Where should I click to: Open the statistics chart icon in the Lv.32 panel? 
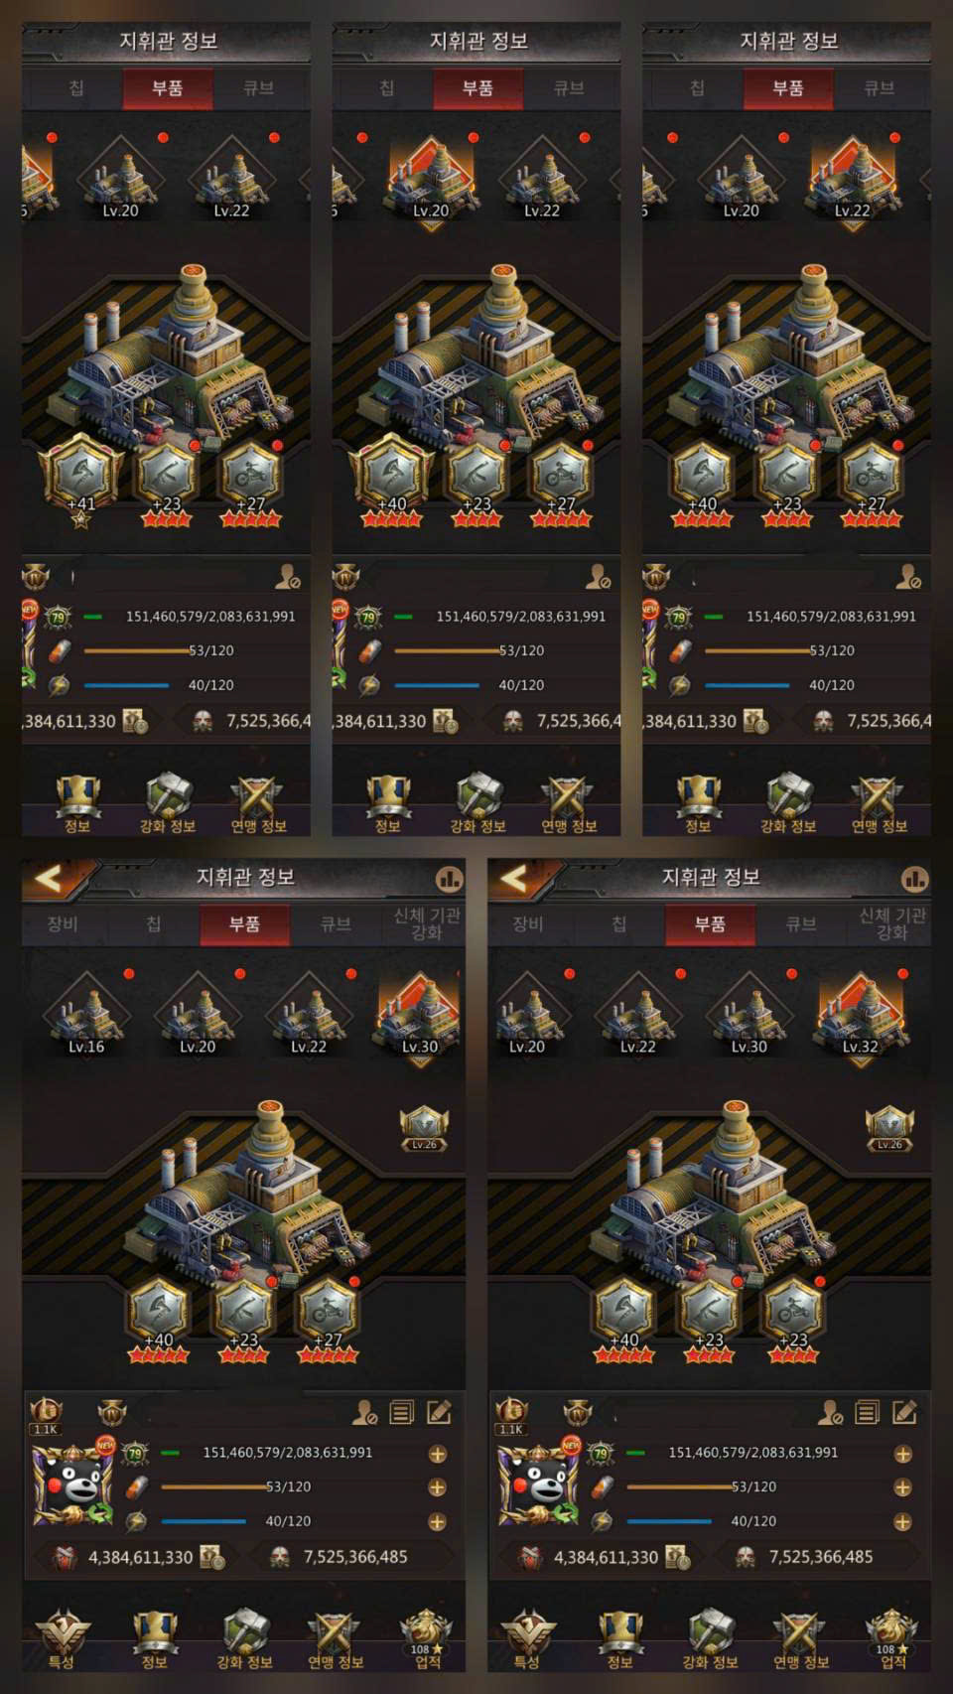click(x=914, y=879)
